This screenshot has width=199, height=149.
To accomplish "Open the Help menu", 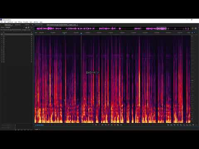I will coord(41,22).
